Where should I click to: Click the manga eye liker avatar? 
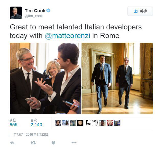click(x=95, y=123)
